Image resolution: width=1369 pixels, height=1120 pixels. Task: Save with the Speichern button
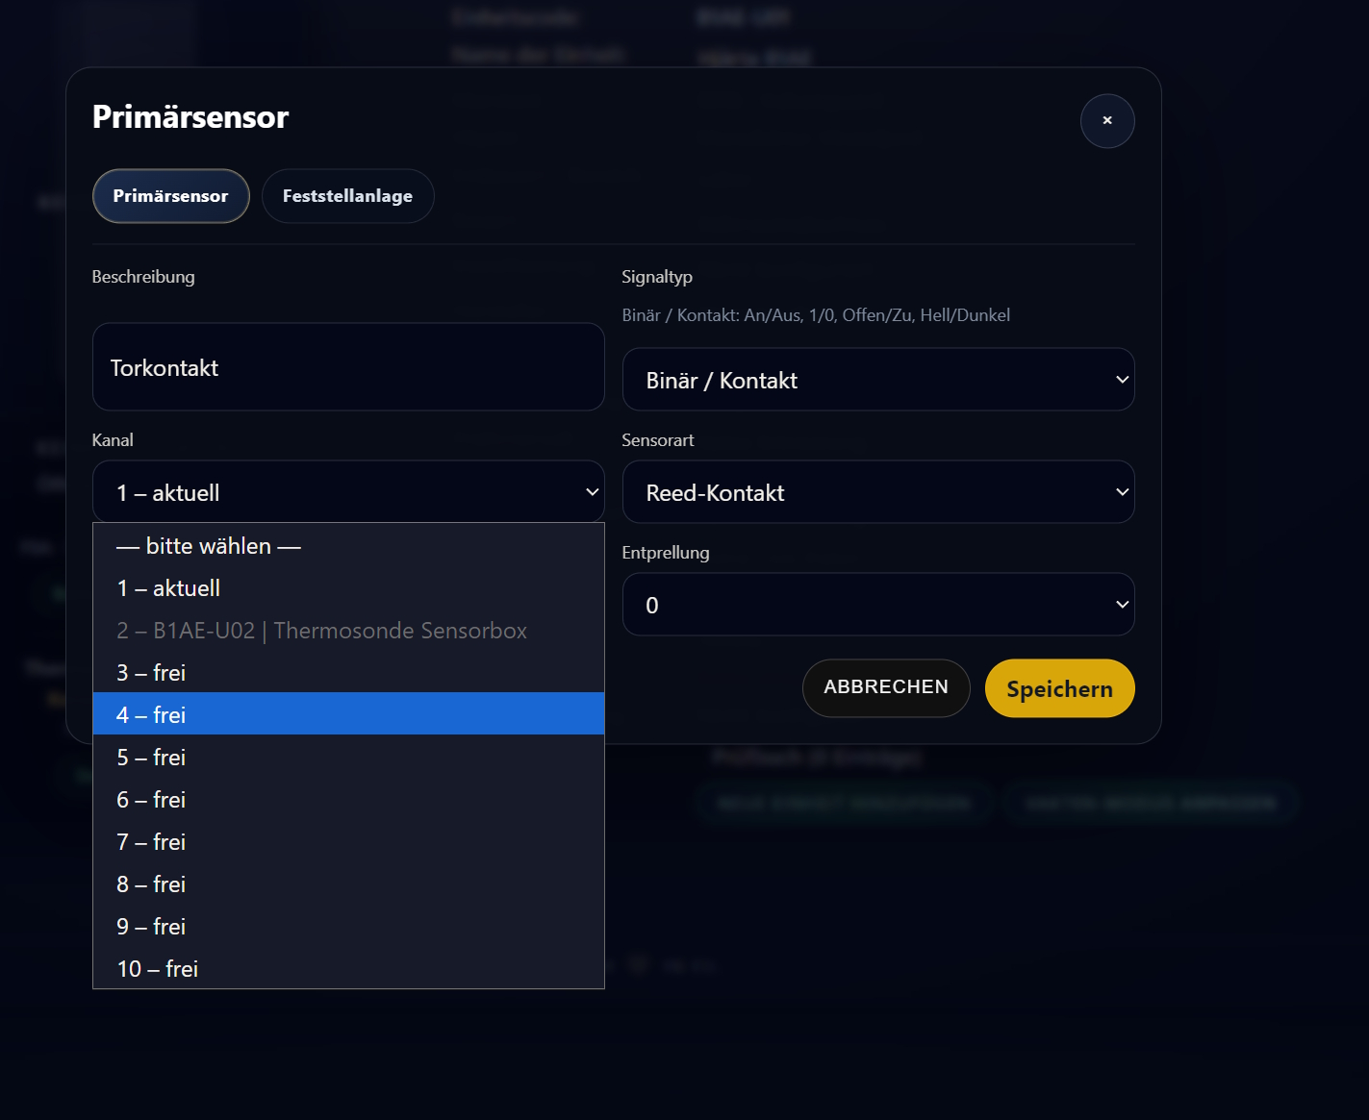(1060, 688)
